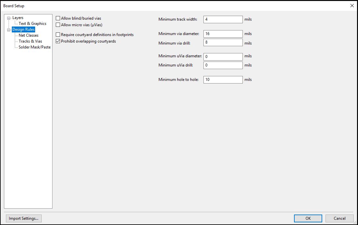Check Allow micro vias (µVias) option
358x225 pixels.
pos(58,25)
